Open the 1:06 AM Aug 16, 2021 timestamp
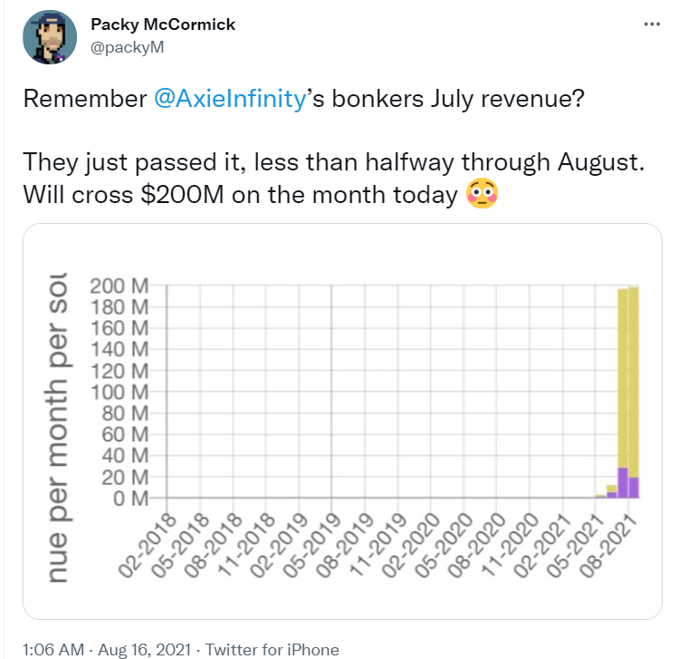The width and height of the screenshot is (678, 659). tap(107, 649)
